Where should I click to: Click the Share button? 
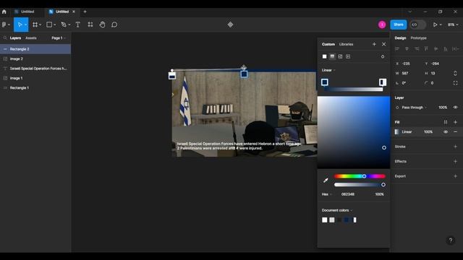click(399, 25)
